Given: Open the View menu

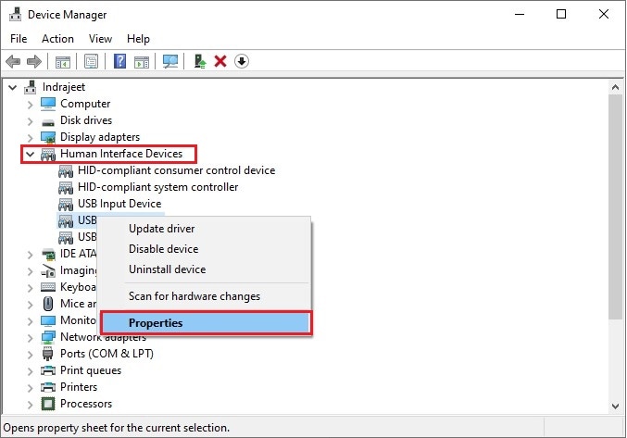Looking at the screenshot, I should pos(100,39).
